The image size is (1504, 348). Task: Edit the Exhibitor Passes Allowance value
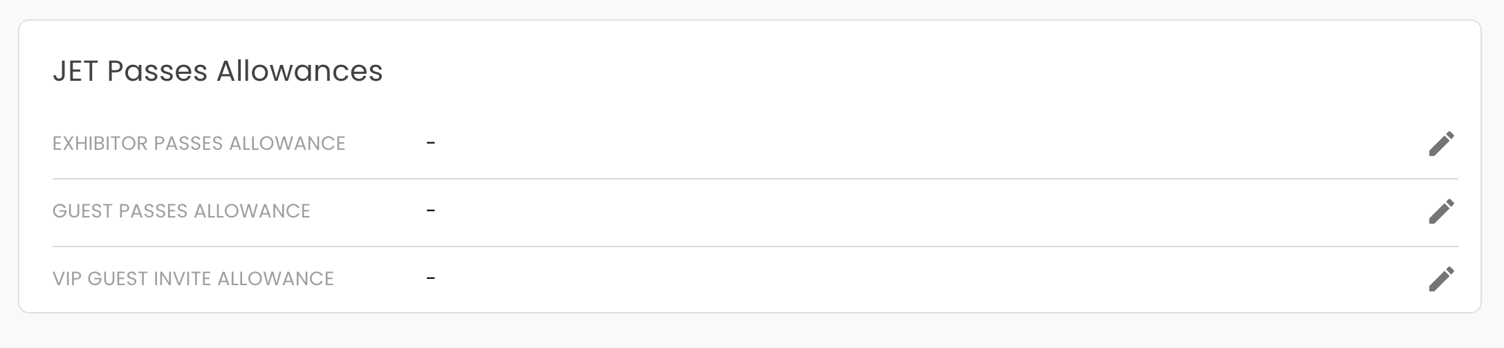coord(1441,144)
